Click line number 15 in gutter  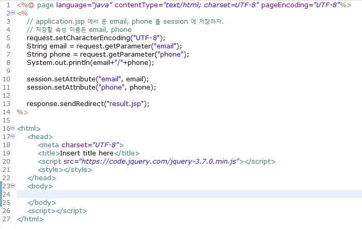pos(7,120)
